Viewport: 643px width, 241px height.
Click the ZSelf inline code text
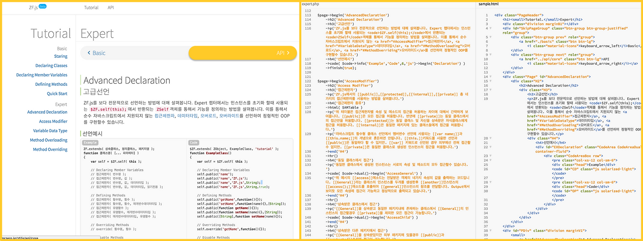(x=162, y=109)
